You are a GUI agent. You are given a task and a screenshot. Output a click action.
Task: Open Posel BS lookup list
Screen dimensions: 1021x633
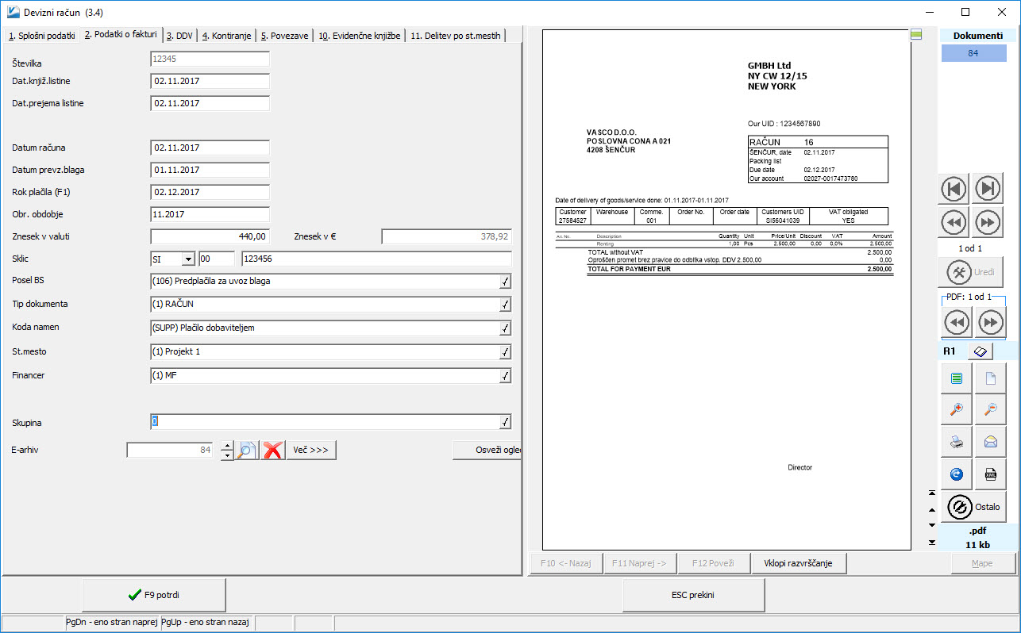(505, 281)
